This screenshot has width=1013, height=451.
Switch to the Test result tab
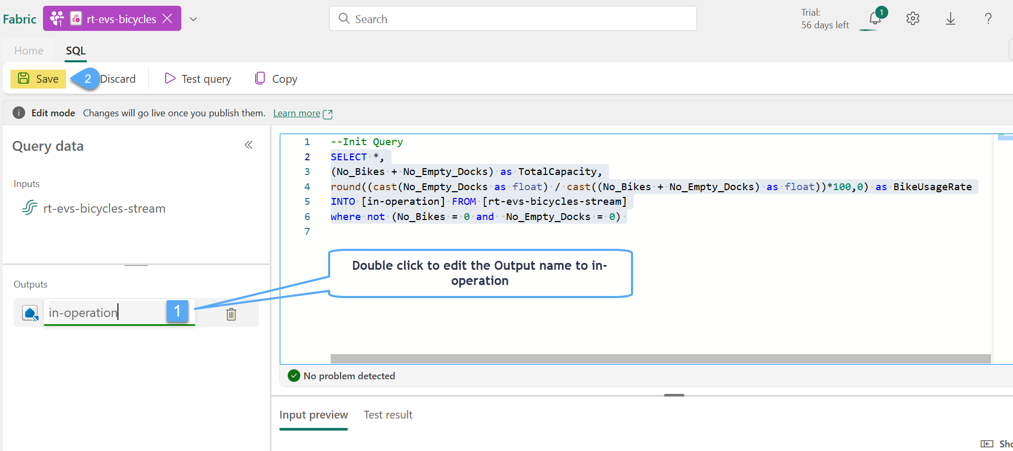point(388,415)
